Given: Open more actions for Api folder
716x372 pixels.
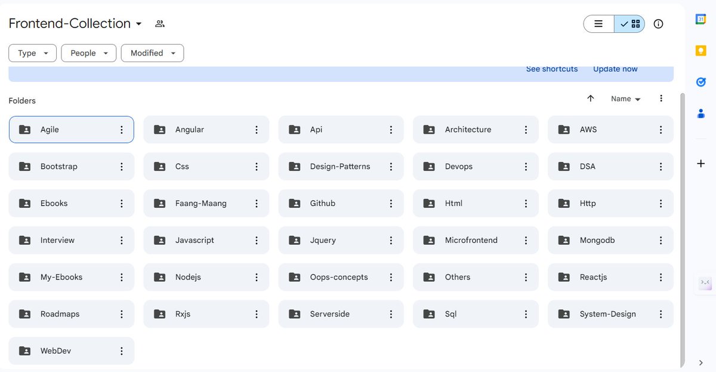Looking at the screenshot, I should tap(391, 130).
